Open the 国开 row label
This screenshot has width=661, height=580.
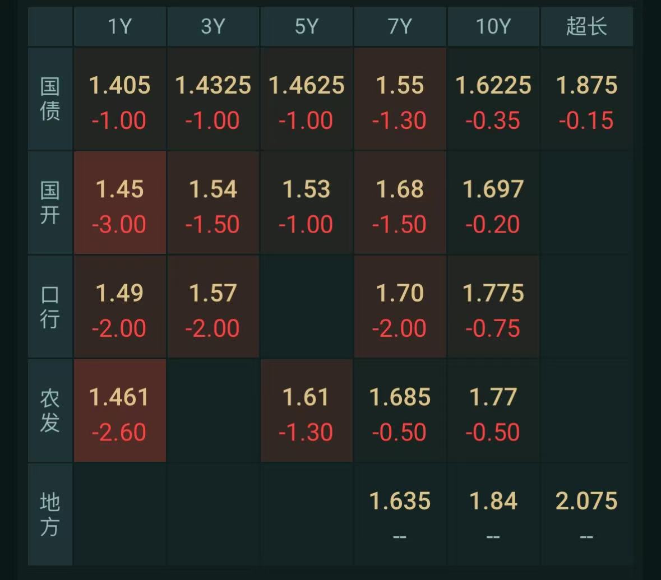[50, 203]
